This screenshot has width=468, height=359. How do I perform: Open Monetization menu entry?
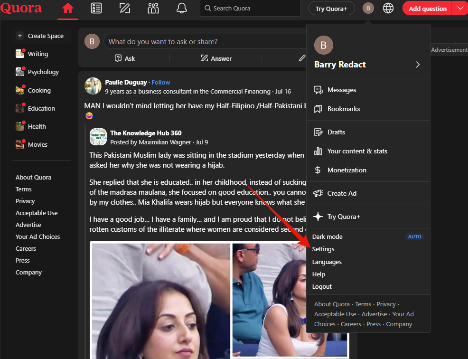[368, 170]
